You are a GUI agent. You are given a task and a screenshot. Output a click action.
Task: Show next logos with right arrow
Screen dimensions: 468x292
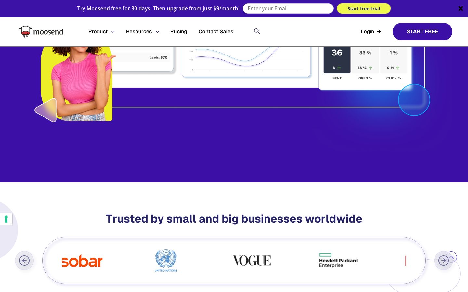[x=443, y=261]
